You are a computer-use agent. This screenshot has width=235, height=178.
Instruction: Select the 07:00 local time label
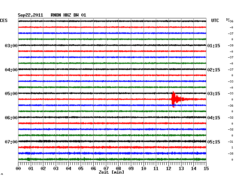[11, 142]
